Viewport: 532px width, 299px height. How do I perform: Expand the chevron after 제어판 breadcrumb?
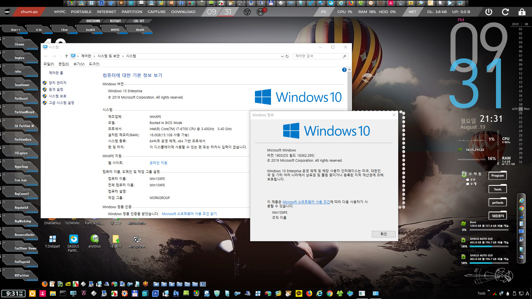tap(94, 56)
